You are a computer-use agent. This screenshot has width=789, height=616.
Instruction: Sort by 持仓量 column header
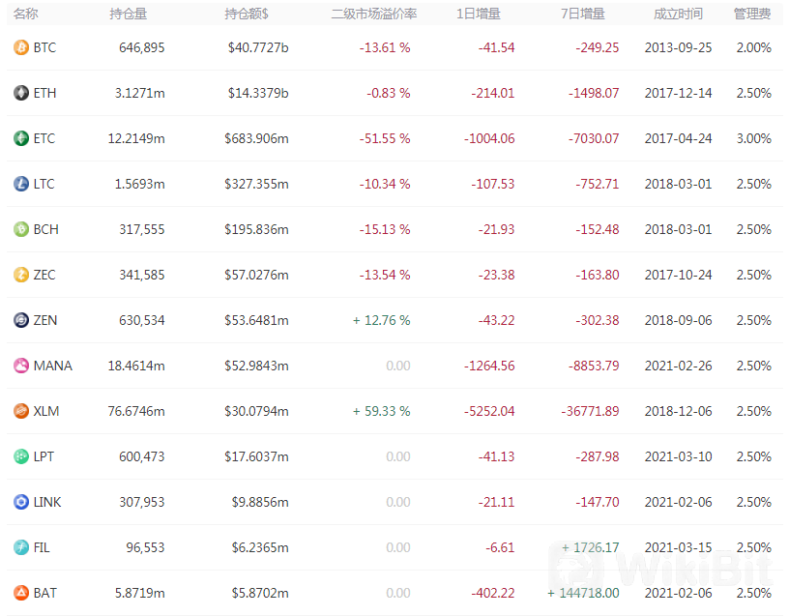click(129, 15)
